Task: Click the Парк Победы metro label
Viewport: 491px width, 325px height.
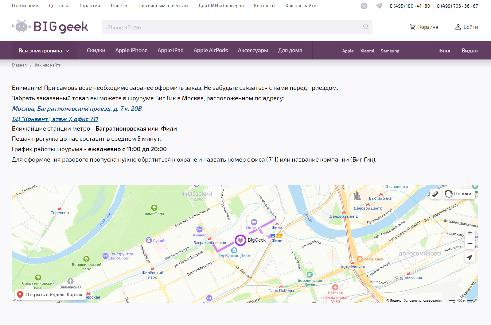Action: [281, 290]
